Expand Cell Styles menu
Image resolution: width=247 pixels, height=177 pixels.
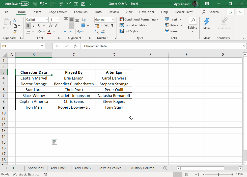[130, 31]
